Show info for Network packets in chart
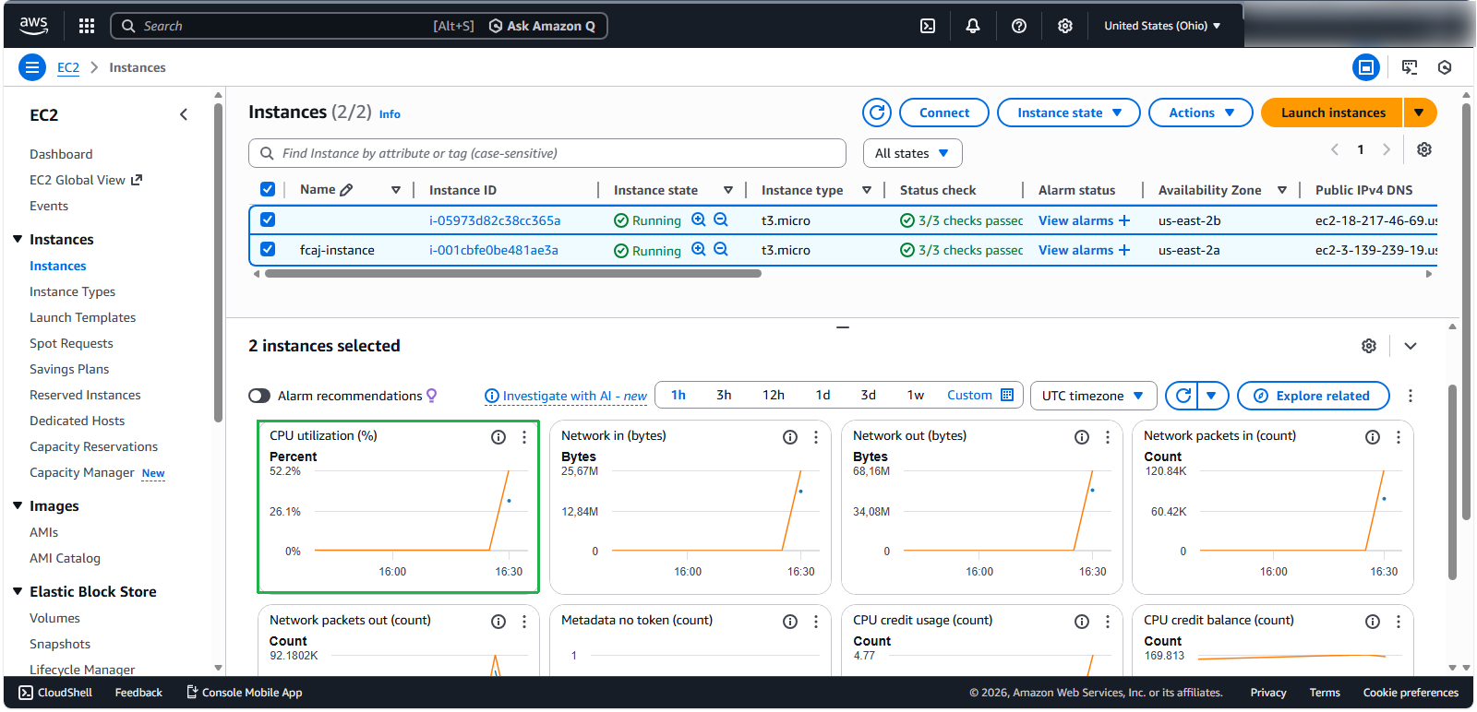The image size is (1477, 712). [x=1373, y=437]
